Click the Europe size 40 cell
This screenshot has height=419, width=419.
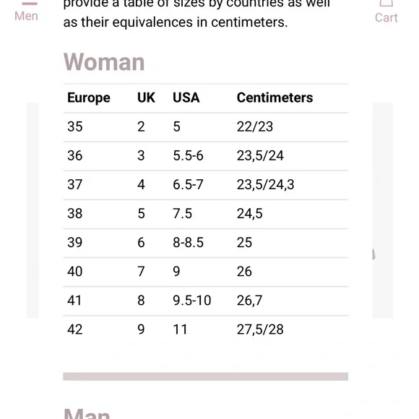pyautogui.click(x=75, y=272)
